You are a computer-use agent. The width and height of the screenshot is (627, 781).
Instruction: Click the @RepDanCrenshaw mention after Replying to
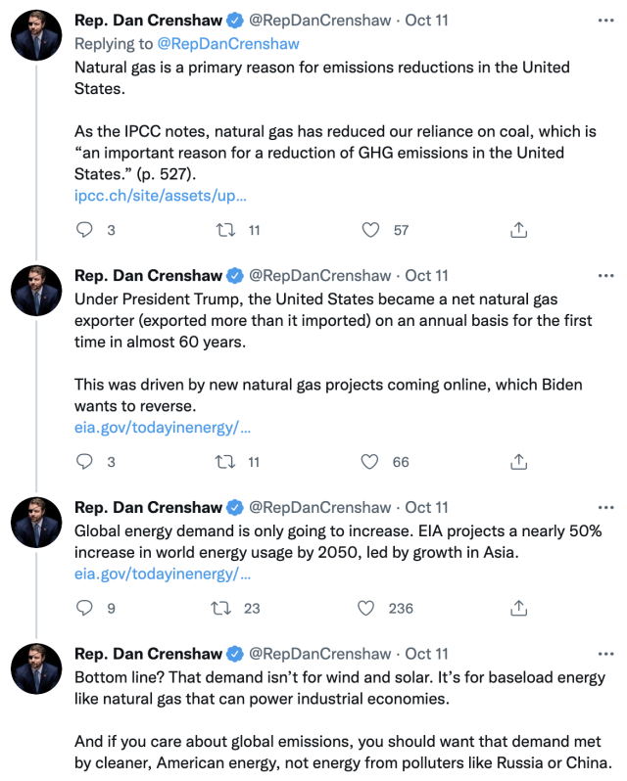pyautogui.click(x=229, y=43)
